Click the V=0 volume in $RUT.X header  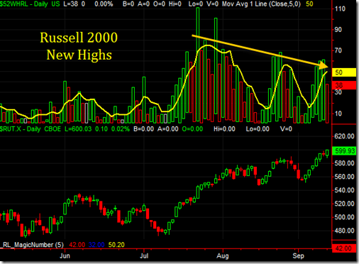pyautogui.click(x=286, y=129)
